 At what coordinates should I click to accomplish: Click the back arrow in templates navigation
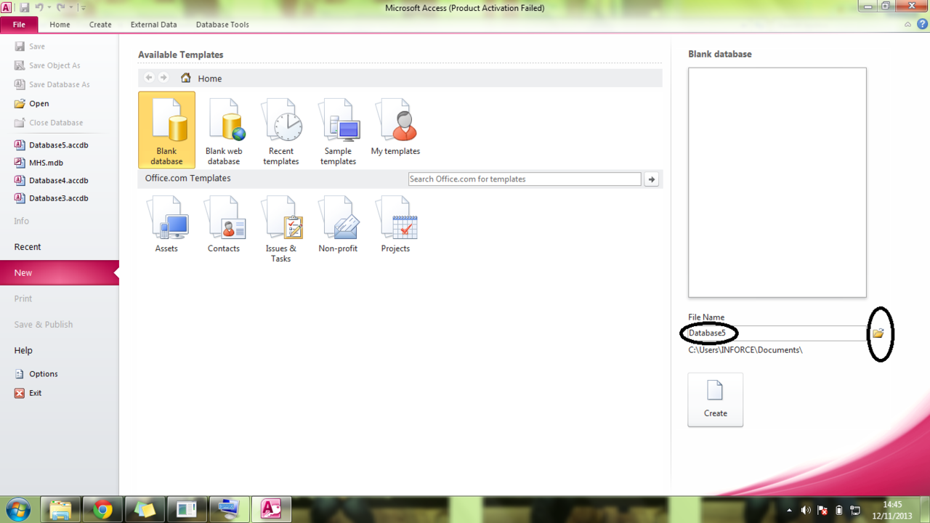point(149,78)
